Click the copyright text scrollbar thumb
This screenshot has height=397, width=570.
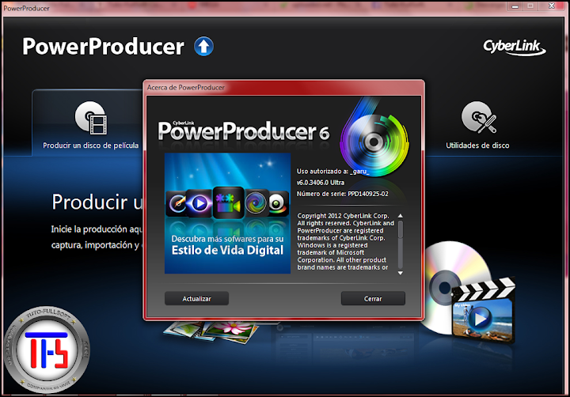(x=401, y=229)
